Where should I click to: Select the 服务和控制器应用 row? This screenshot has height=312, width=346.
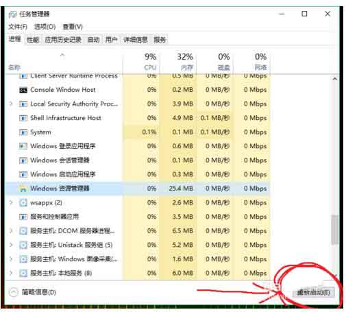pyautogui.click(x=138, y=217)
